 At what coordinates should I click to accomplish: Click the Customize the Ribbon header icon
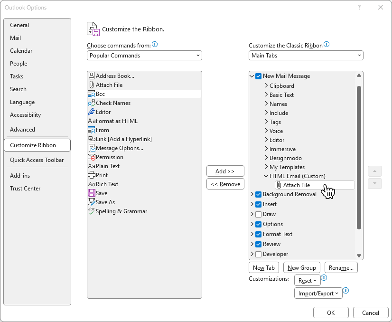(x=93, y=29)
